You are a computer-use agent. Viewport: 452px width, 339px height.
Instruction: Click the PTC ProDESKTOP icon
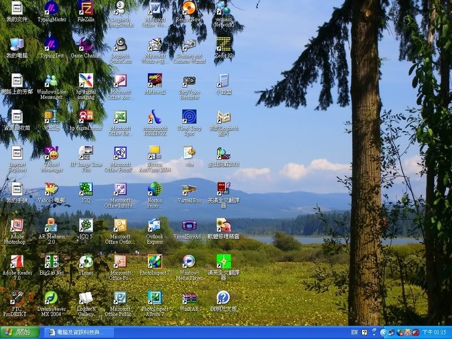(x=17, y=298)
